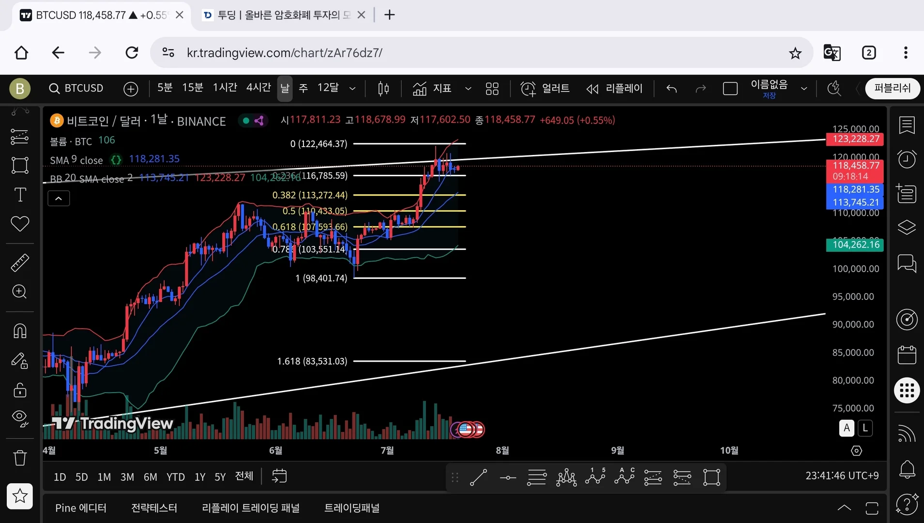The height and width of the screenshot is (523, 924).
Task: Select the rectangle shapes tool
Action: pyautogui.click(x=19, y=165)
